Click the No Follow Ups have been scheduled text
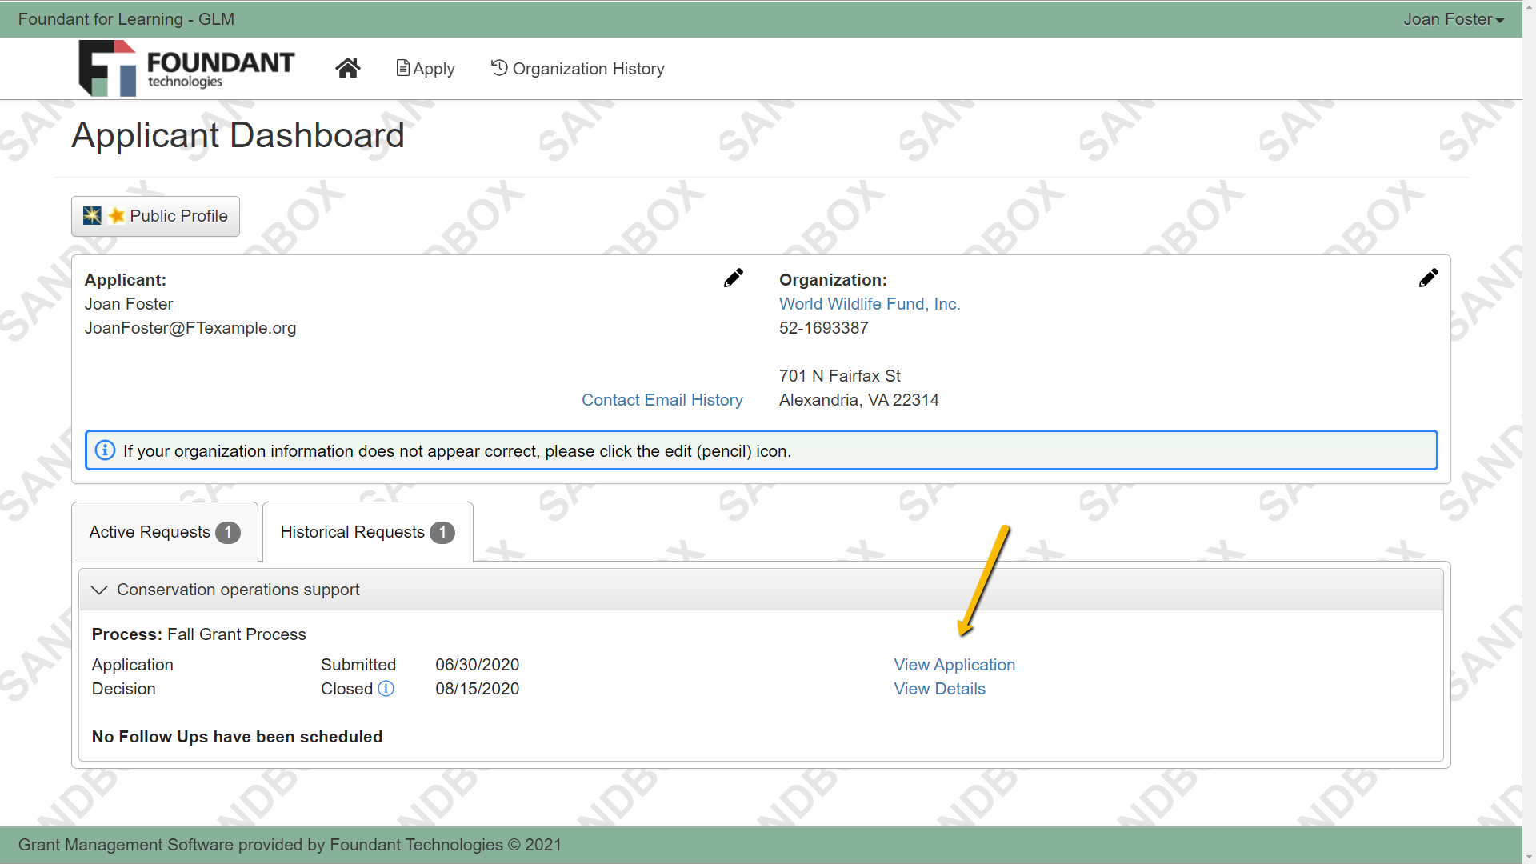Screen dimensions: 1536x864 [x=238, y=737]
